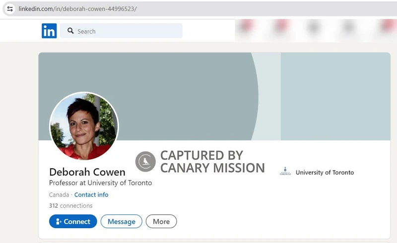The width and height of the screenshot is (397, 243).
Task: View the profile photo thumbnail
Action: 84,126
